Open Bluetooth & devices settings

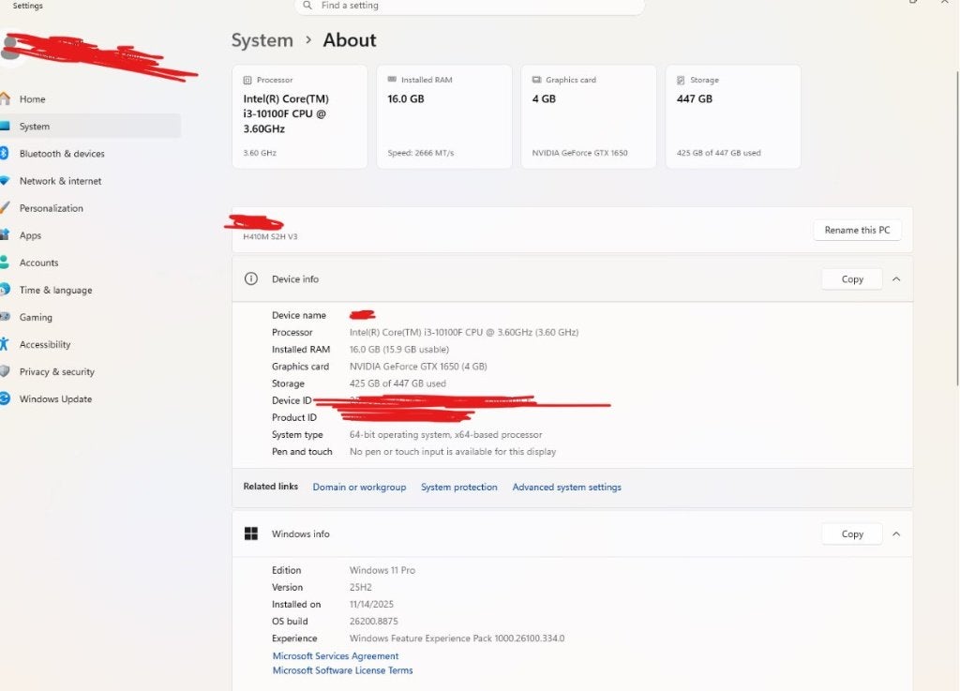pos(62,154)
